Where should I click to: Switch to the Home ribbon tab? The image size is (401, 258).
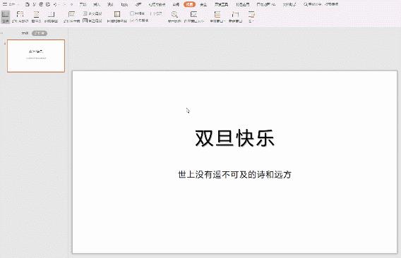83,5
